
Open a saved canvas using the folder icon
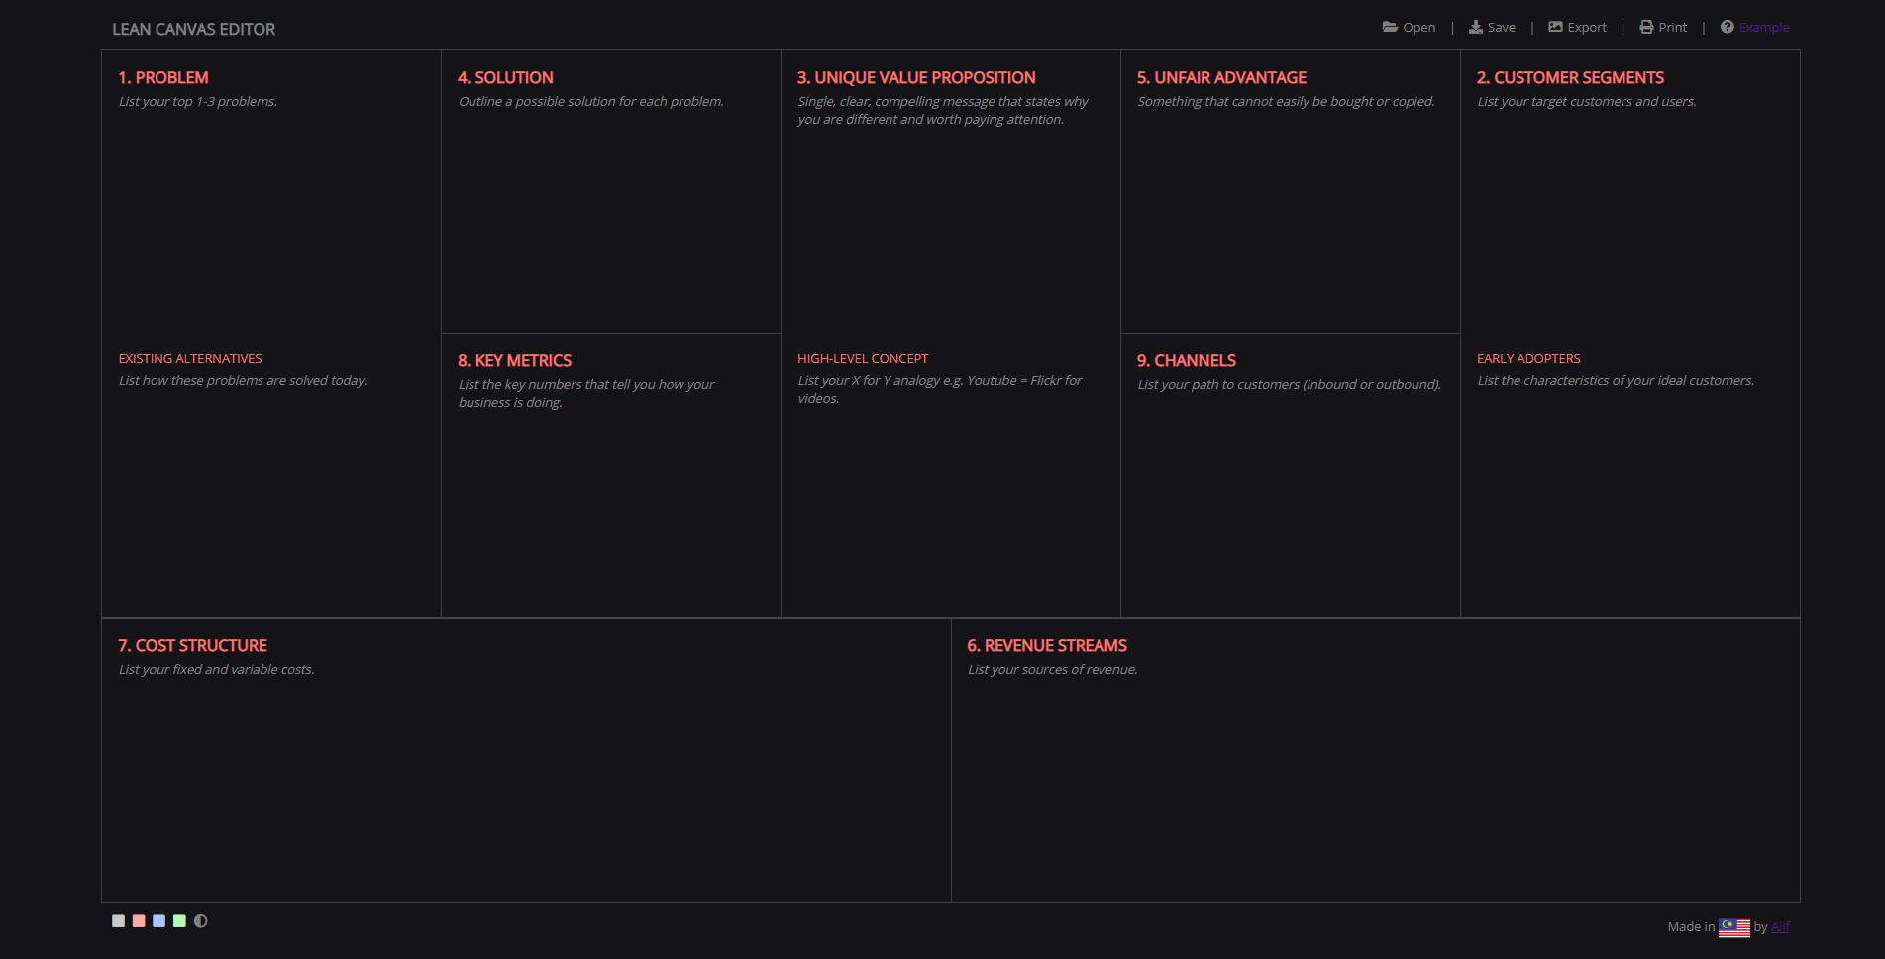pos(1390,27)
